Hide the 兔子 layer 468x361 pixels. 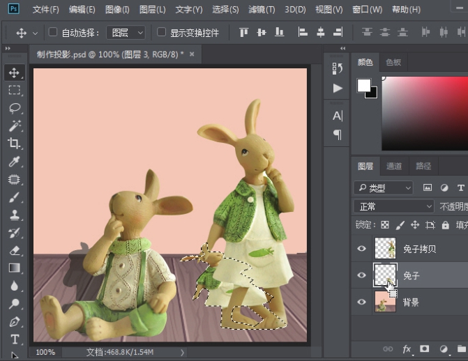361,275
